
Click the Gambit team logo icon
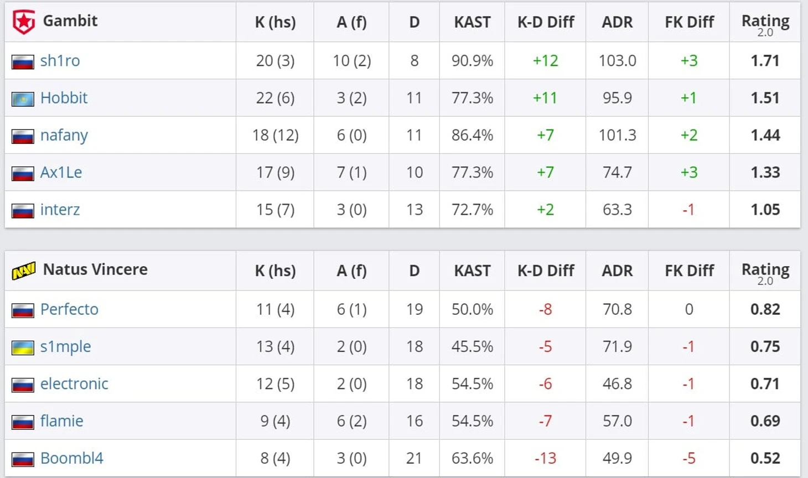24,22
